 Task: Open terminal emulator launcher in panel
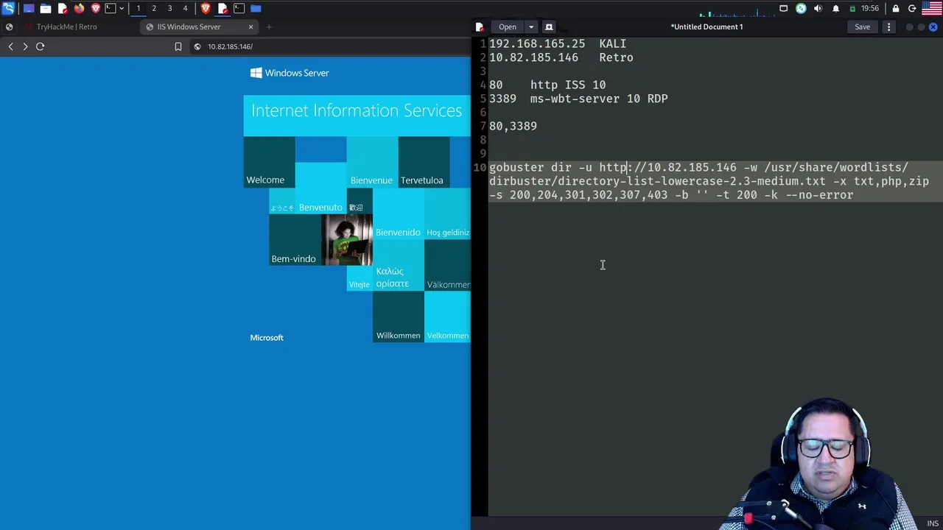click(x=111, y=8)
